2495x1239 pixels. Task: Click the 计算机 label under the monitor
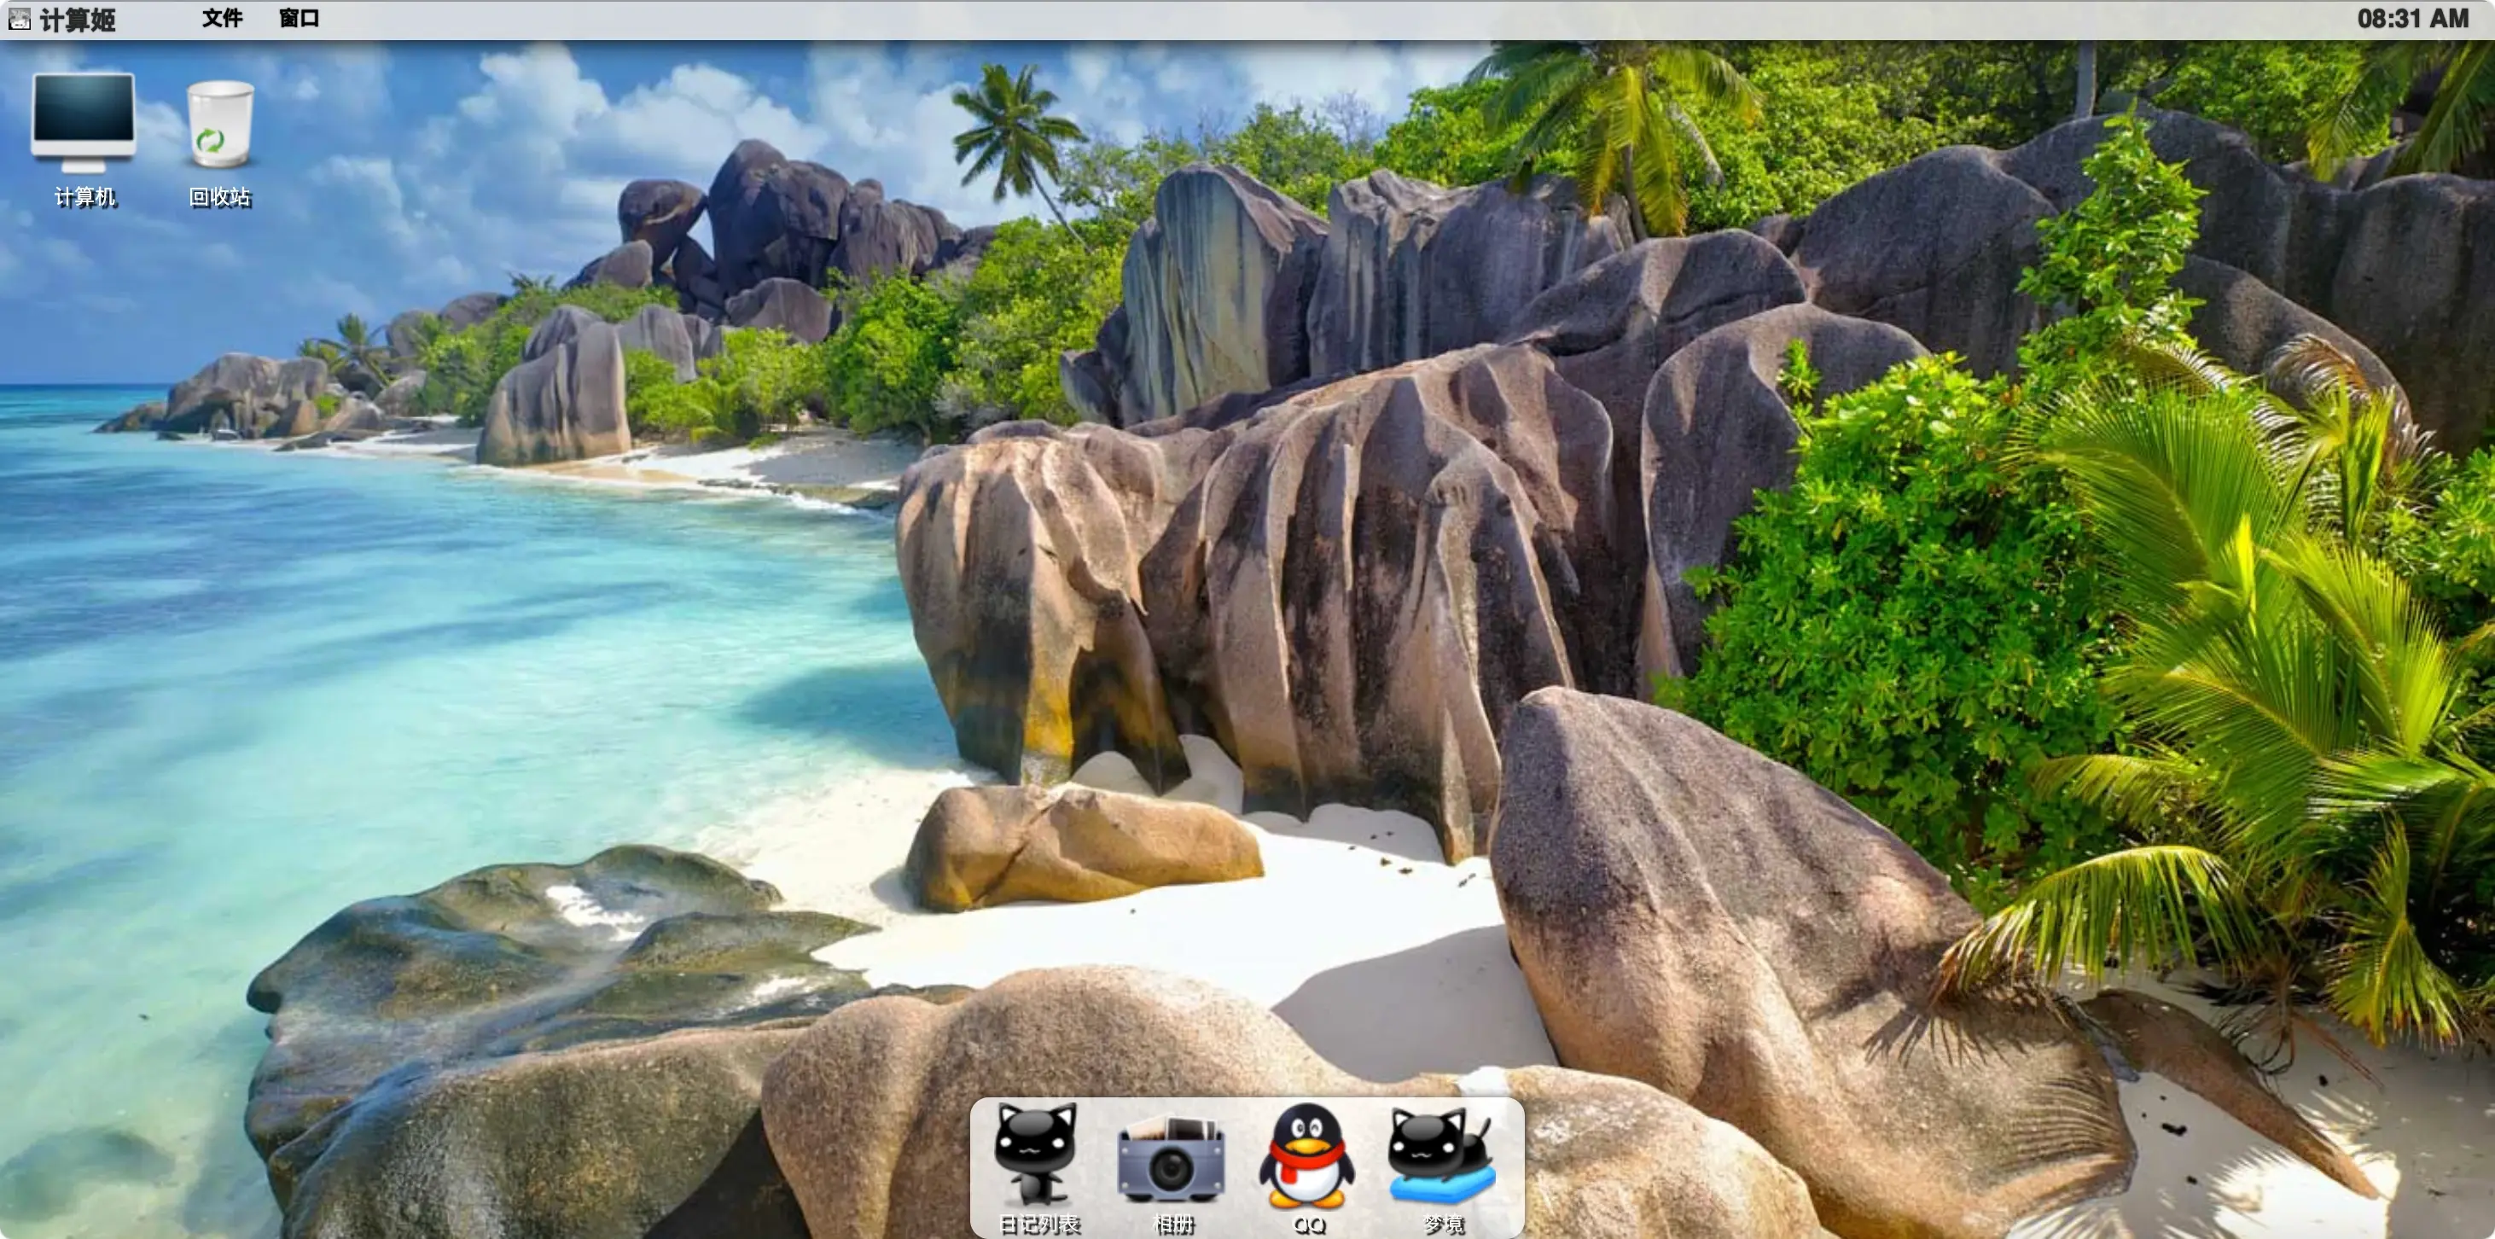point(84,198)
